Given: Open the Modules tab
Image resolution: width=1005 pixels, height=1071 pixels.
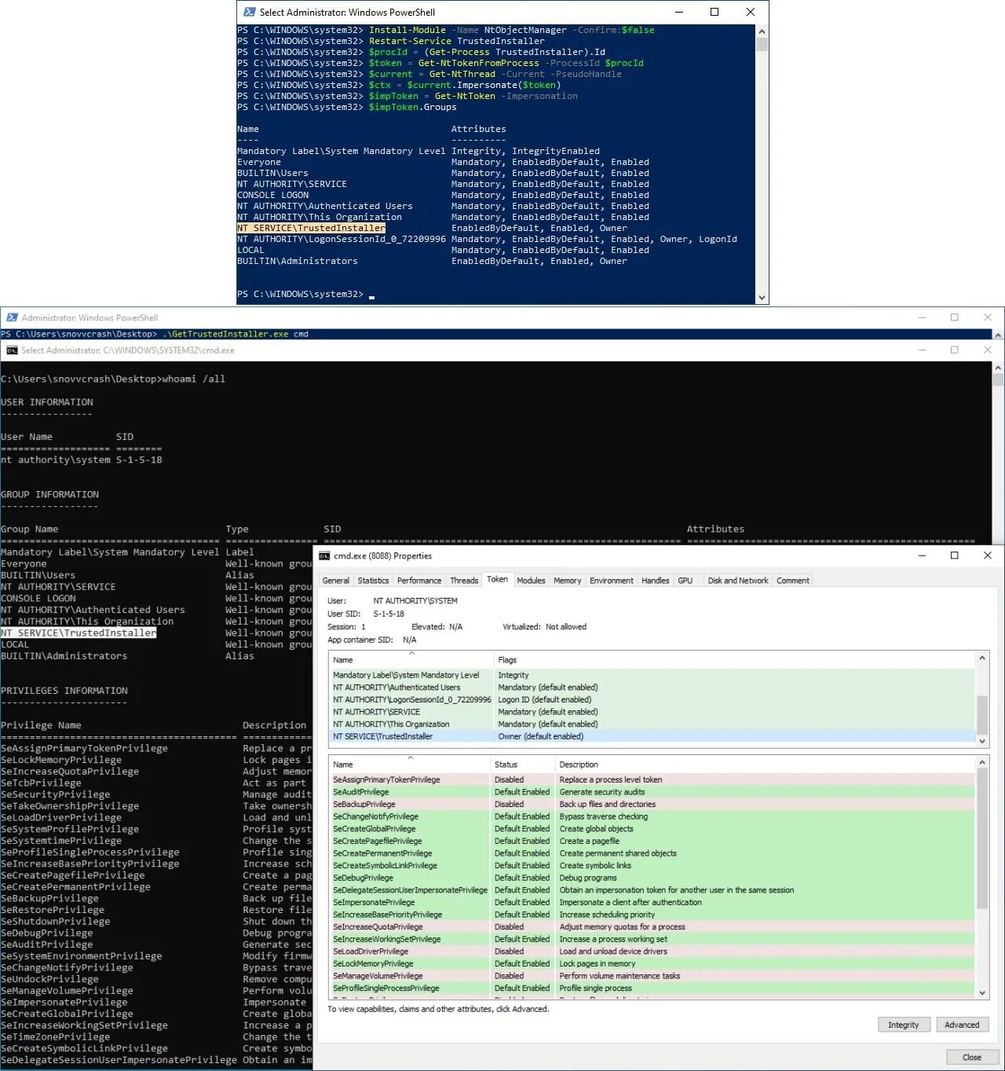Looking at the screenshot, I should pos(531,581).
